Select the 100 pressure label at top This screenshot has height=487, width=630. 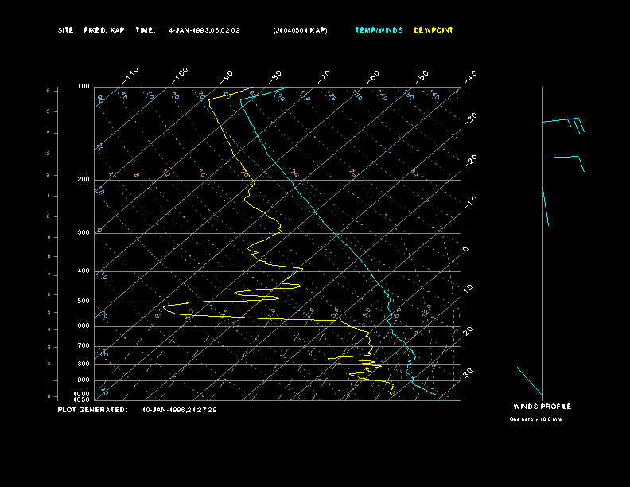84,86
